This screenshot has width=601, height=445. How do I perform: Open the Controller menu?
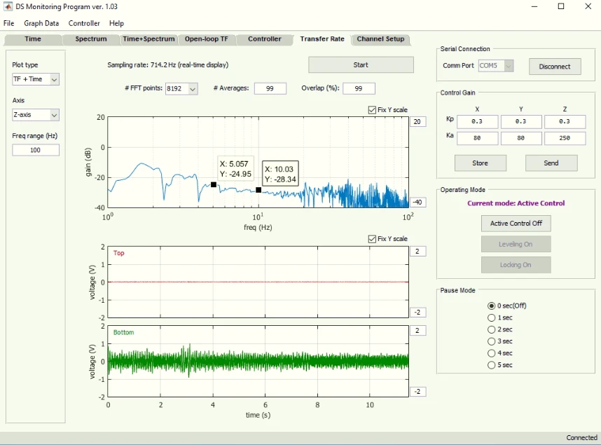[x=84, y=23]
